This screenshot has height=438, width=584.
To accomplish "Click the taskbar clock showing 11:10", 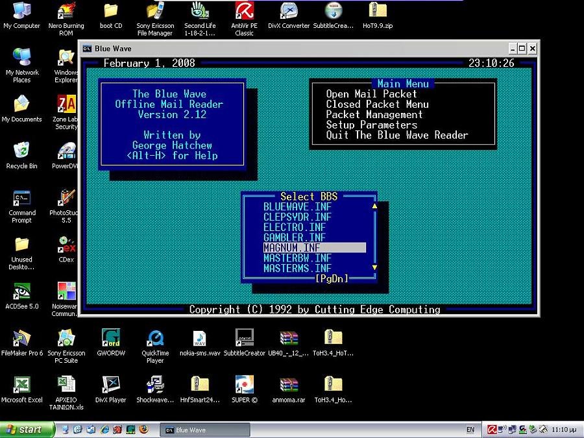I will pyautogui.click(x=564, y=430).
